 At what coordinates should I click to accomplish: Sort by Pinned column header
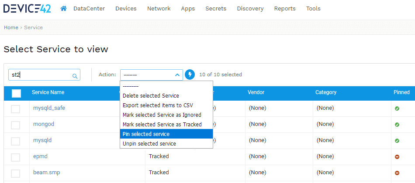[401, 92]
